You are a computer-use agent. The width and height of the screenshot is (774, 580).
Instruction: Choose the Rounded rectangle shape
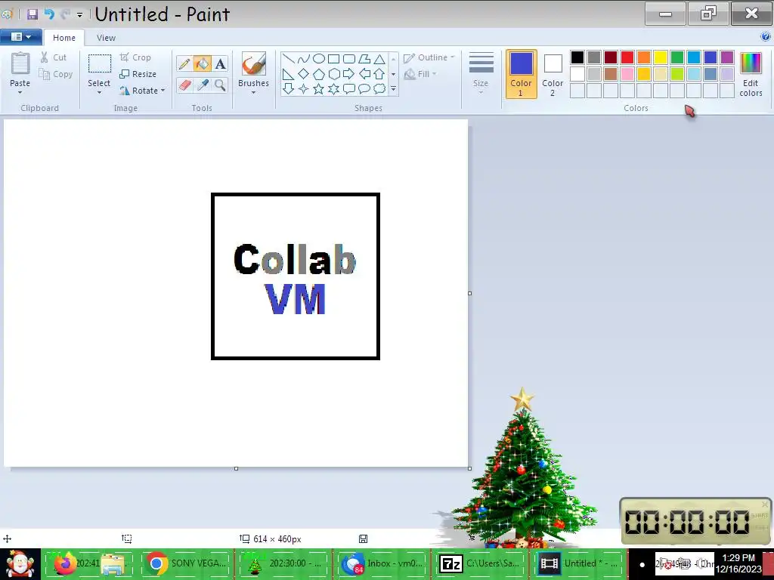(x=349, y=59)
